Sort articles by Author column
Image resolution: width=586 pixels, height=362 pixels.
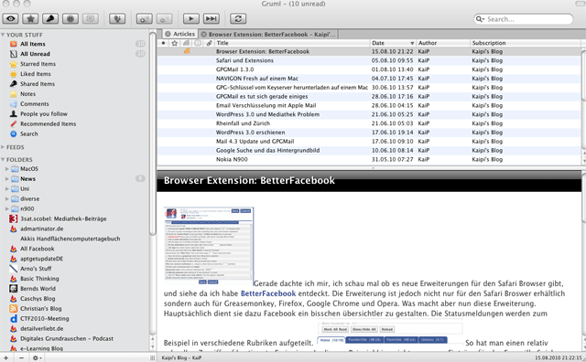[443, 43]
